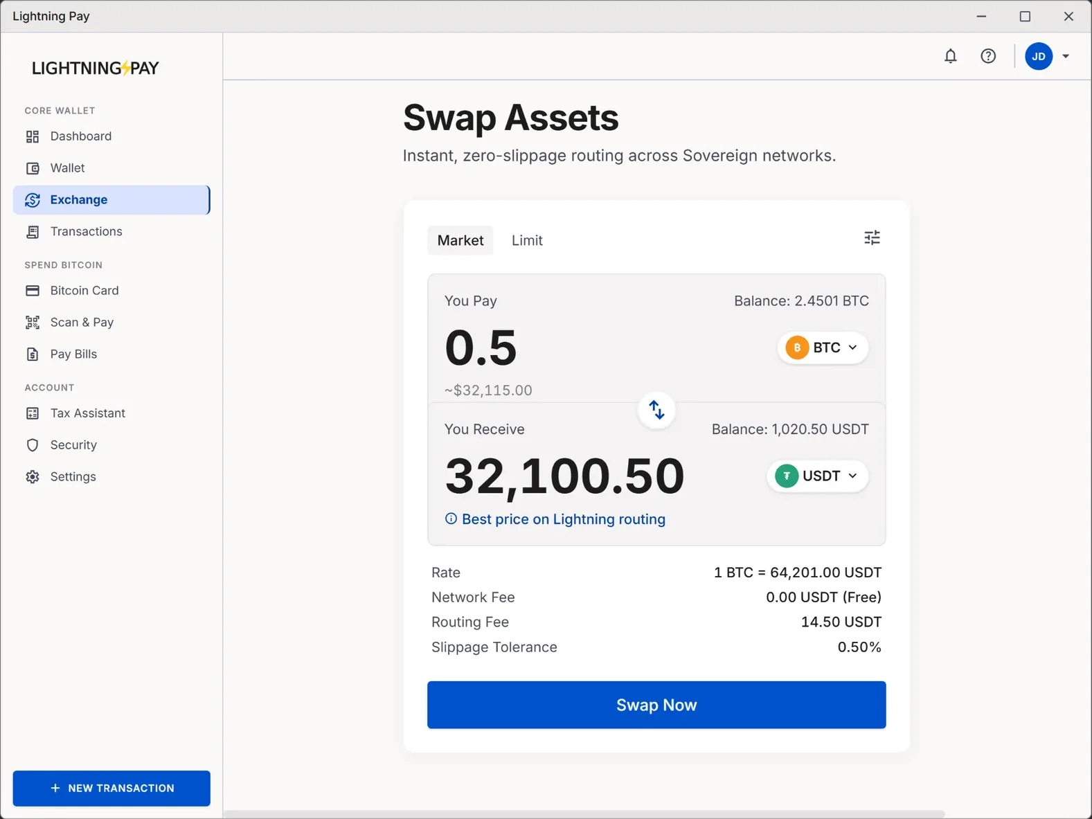Click the LightningPay logo
Viewport: 1092px width, 819px height.
[96, 68]
